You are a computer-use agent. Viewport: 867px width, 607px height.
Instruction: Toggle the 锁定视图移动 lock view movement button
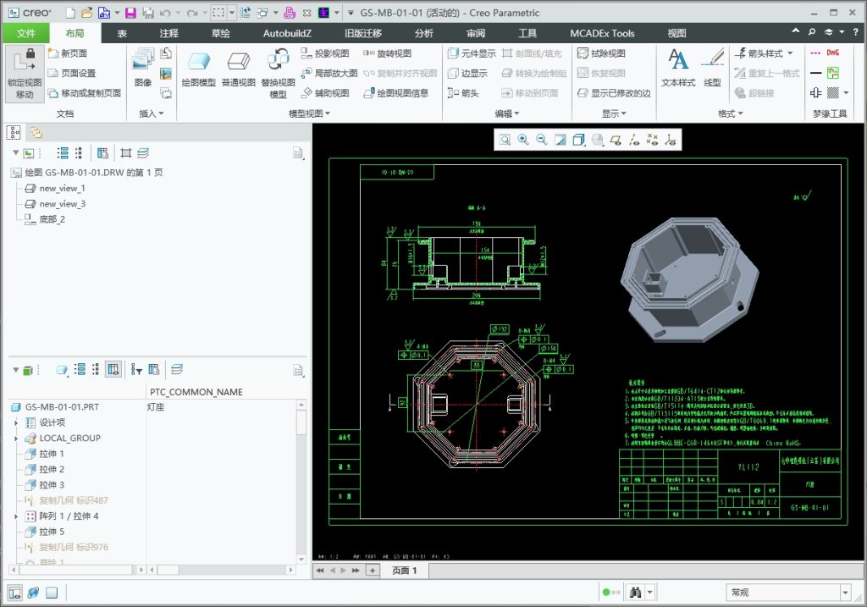(x=25, y=74)
